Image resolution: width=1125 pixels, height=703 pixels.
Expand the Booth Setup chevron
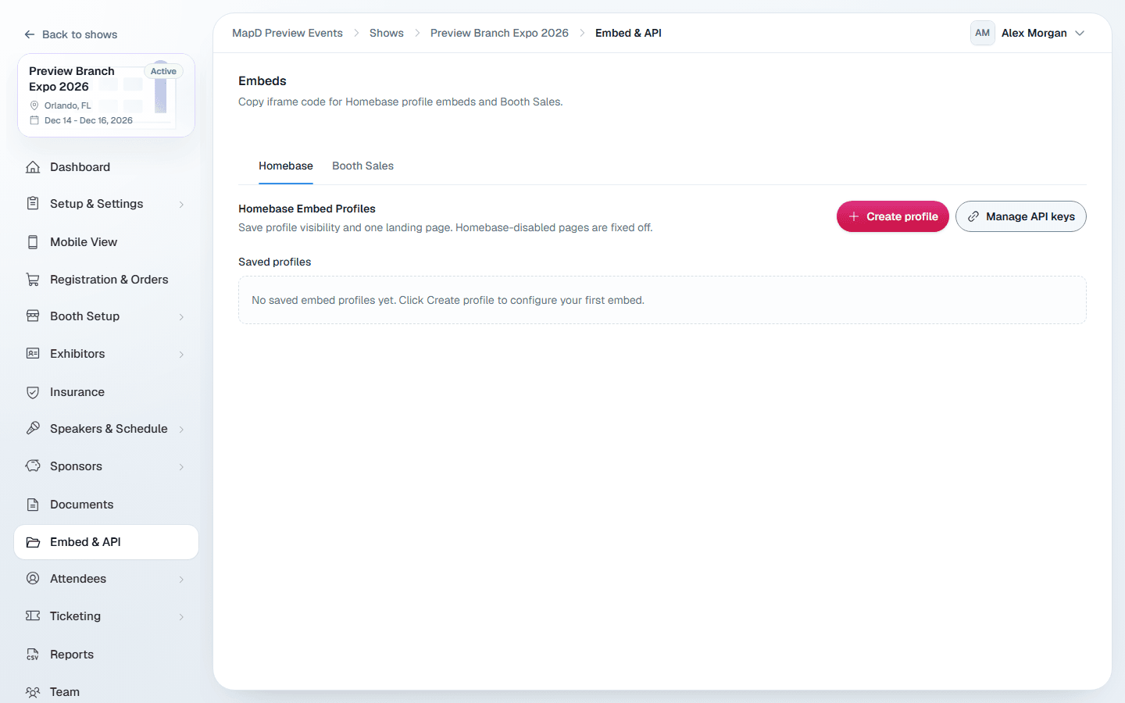[x=181, y=317]
